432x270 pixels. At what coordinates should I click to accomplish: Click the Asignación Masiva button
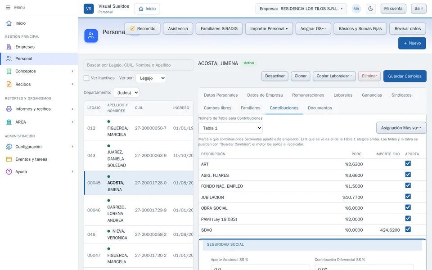coord(401,128)
